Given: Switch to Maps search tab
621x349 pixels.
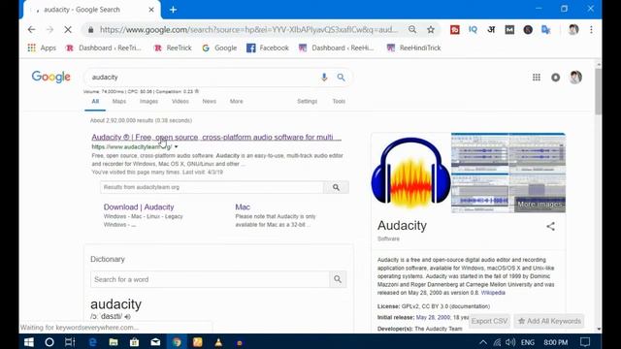Looking at the screenshot, I should point(119,101).
